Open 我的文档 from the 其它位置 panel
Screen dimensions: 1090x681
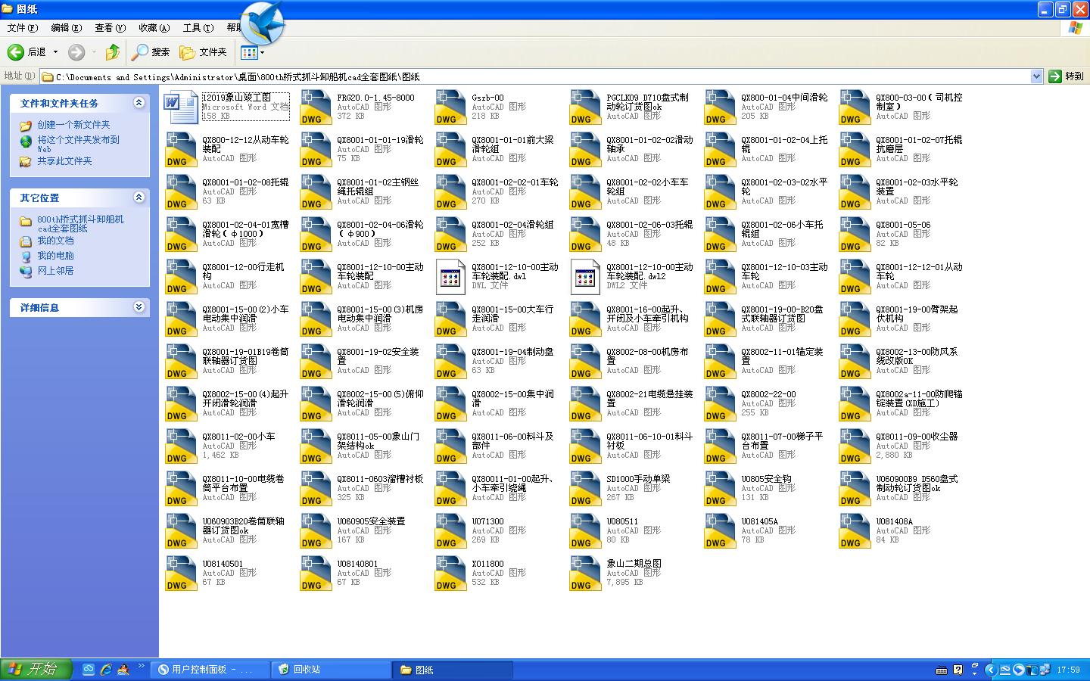tap(55, 241)
